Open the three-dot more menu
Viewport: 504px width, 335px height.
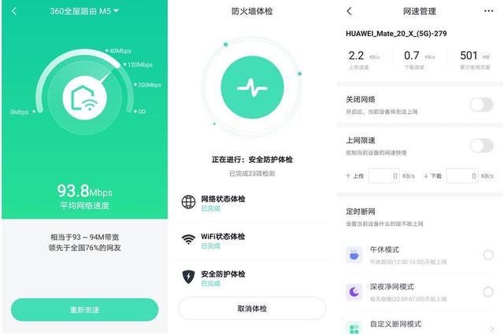(488, 11)
